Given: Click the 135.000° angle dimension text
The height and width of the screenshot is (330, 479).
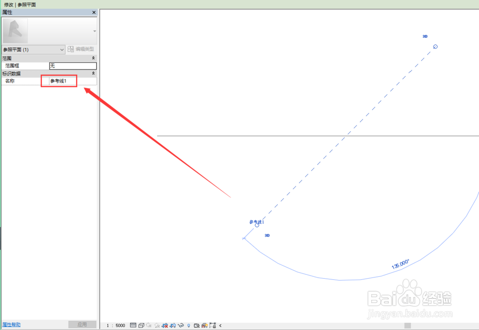Looking at the screenshot, I should point(400,264).
